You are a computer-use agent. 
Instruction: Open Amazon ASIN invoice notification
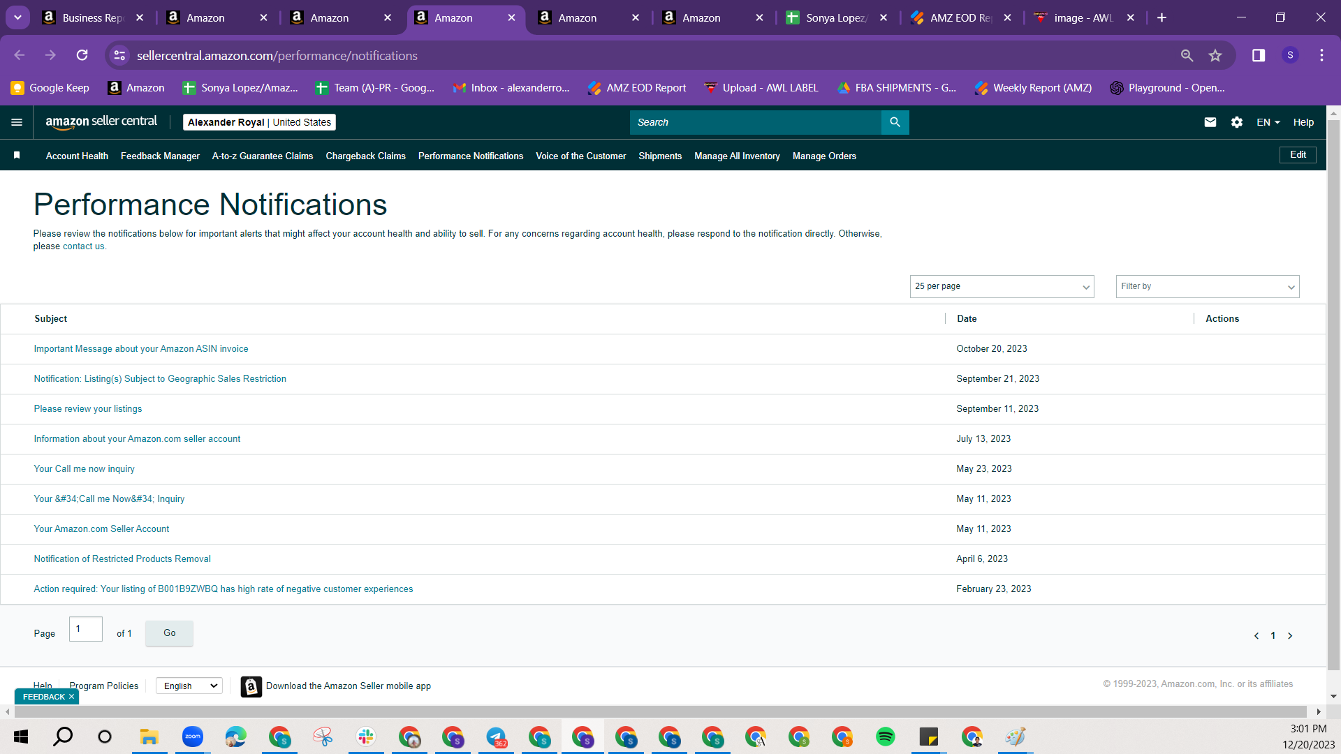141,349
